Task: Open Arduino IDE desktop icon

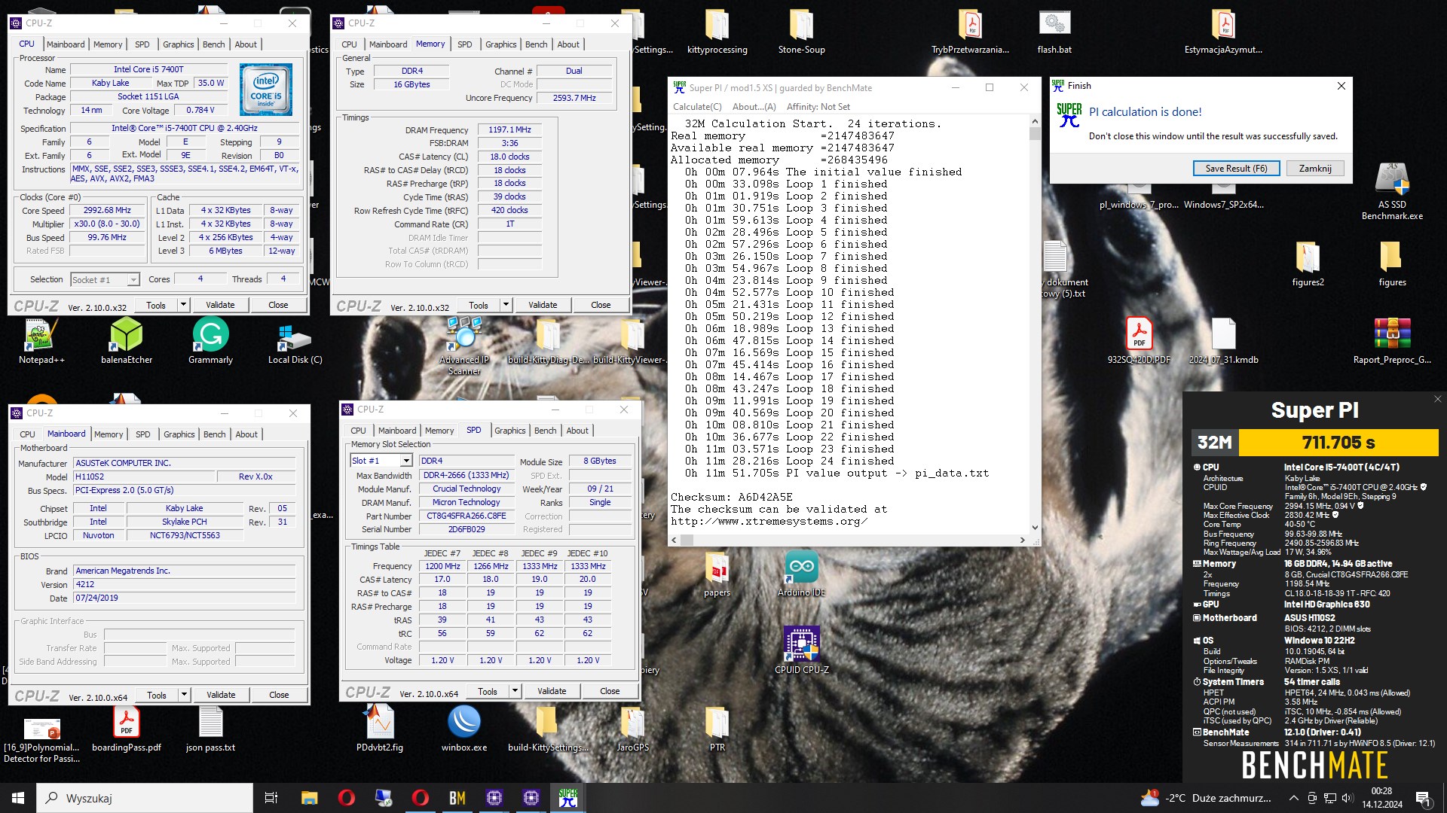Action: 801,574
